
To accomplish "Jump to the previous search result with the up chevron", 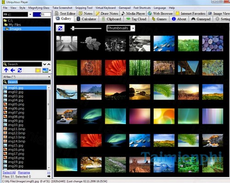I will pyautogui.click(x=49, y=64).
